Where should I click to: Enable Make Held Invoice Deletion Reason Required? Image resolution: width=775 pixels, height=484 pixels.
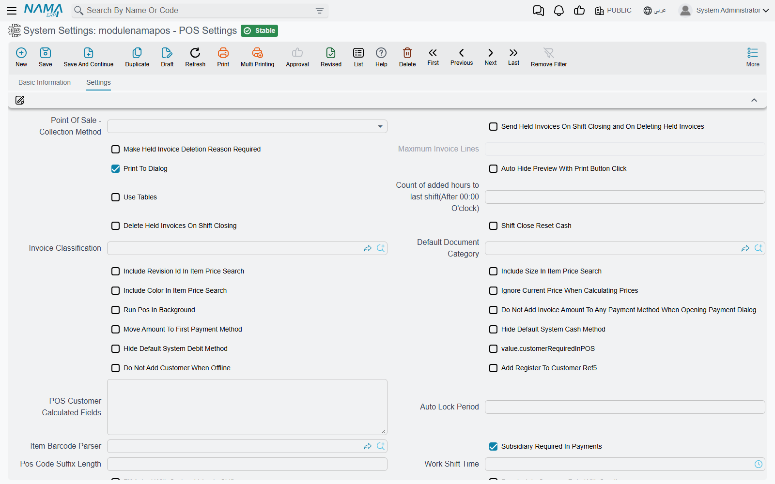(x=116, y=149)
